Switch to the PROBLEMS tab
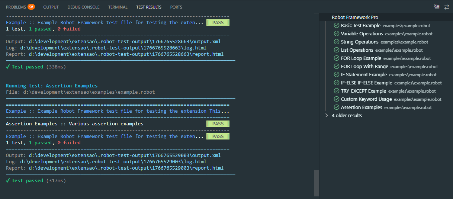The image size is (453, 199). pos(16,7)
